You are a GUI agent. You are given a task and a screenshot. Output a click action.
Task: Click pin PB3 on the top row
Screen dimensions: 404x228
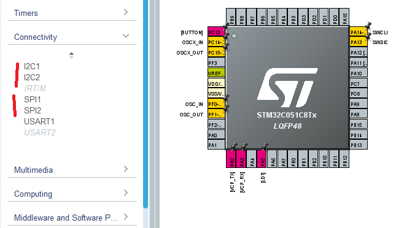(x=293, y=17)
